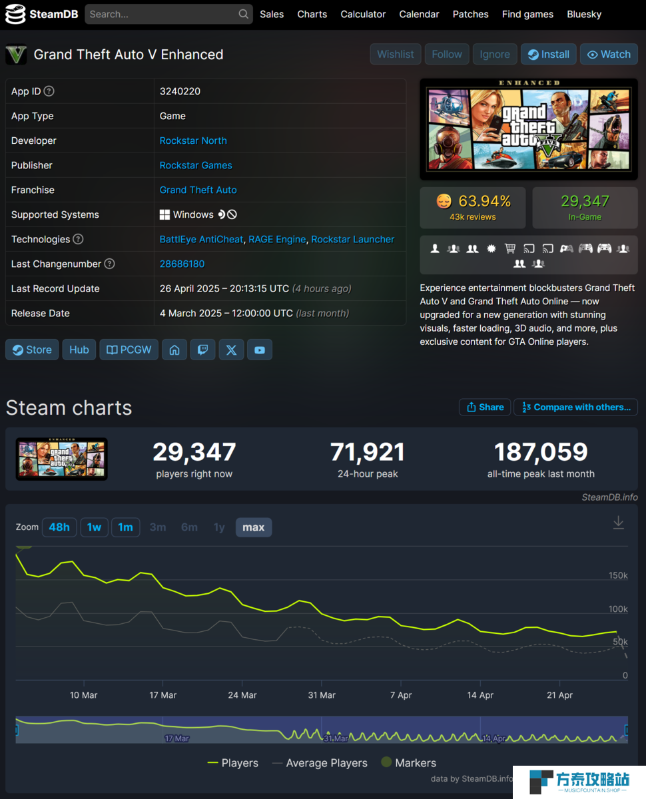
Task: Open the Find games menu item
Action: tap(527, 14)
